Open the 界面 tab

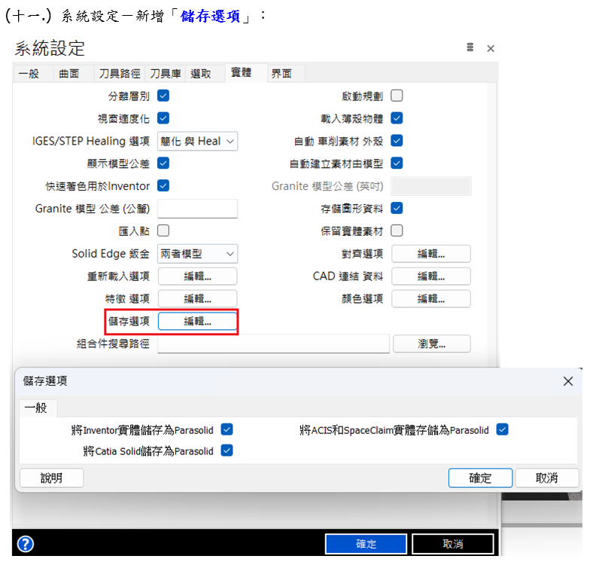[281, 73]
